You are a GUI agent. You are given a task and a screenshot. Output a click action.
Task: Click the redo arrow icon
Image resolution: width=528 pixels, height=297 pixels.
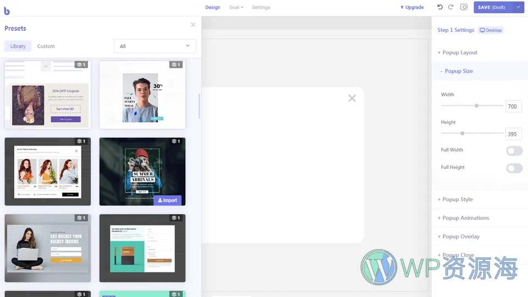pos(451,7)
